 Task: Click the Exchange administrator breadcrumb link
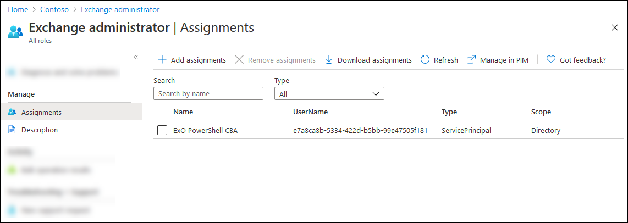[120, 9]
